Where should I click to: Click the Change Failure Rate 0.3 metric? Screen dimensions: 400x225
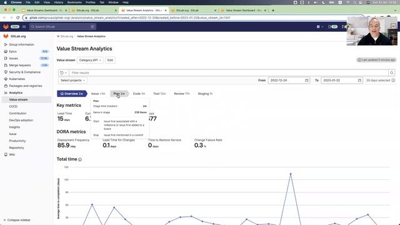tap(208, 144)
